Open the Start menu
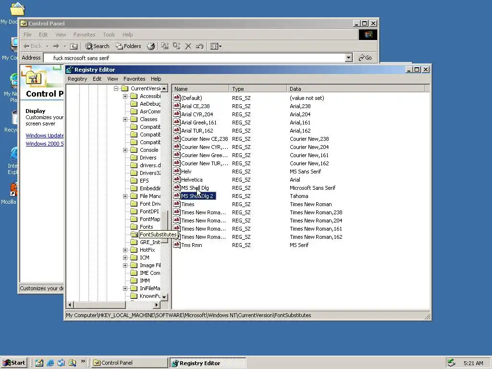 point(14,363)
